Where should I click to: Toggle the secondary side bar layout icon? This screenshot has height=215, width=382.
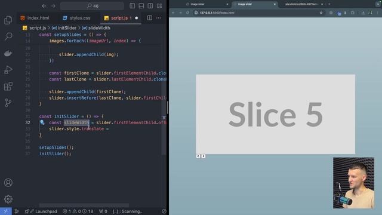click(x=150, y=6)
